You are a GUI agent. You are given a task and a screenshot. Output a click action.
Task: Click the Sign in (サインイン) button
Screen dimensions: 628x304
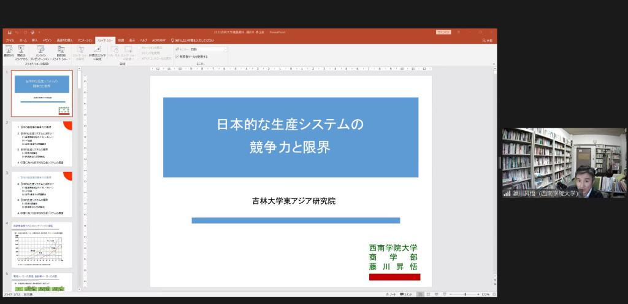(x=443, y=32)
